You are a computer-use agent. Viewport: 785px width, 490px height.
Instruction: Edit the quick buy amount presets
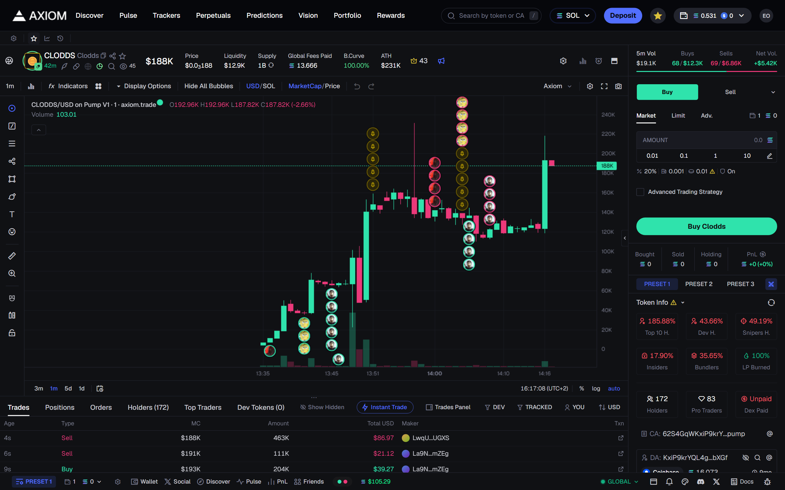(769, 156)
